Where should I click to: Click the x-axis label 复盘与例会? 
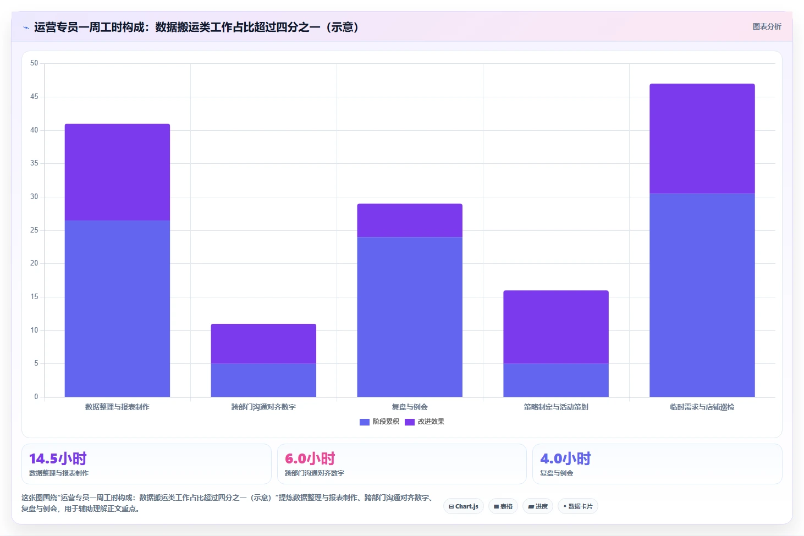click(410, 407)
